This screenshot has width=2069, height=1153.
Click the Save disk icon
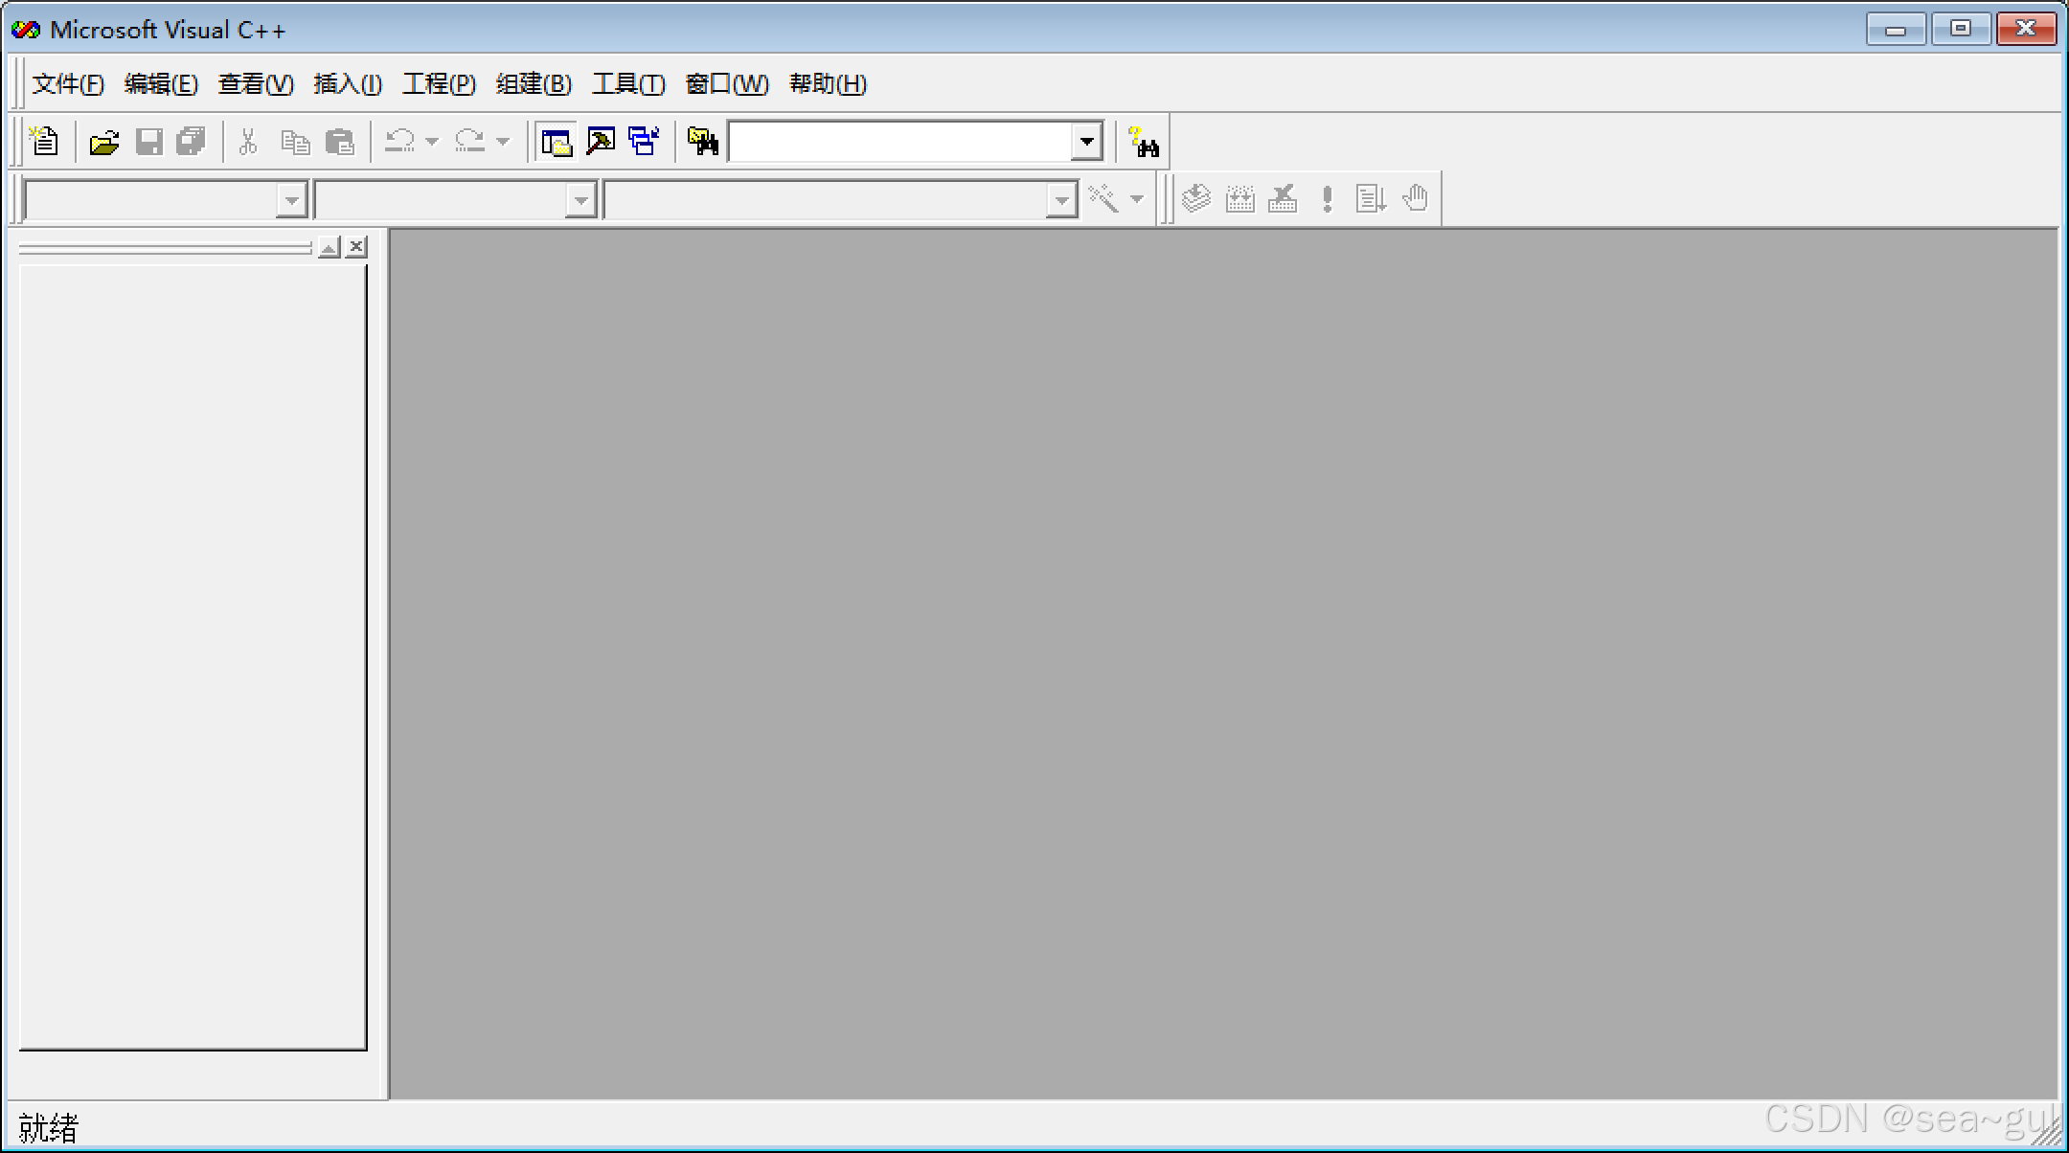[x=148, y=142]
